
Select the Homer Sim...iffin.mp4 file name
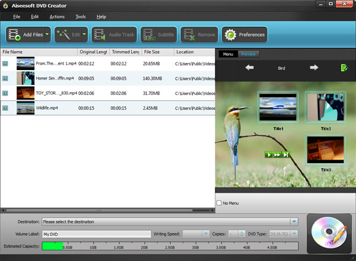tap(55, 78)
